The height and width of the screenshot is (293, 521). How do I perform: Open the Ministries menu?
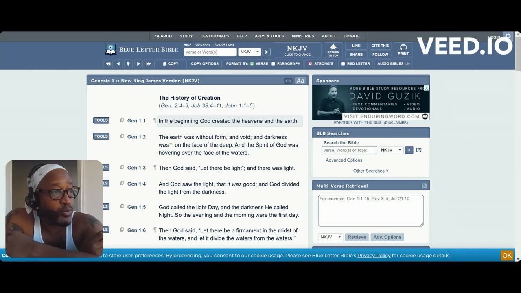[x=302, y=36]
